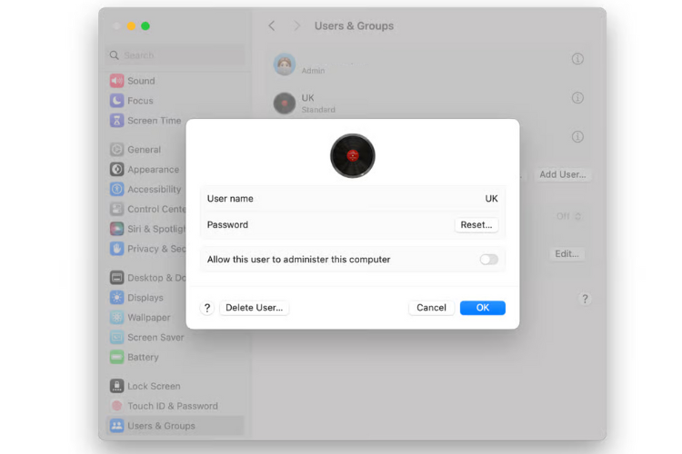Screen dimensions: 682x454
Task: Click the green maximize window button
Action: 145,26
